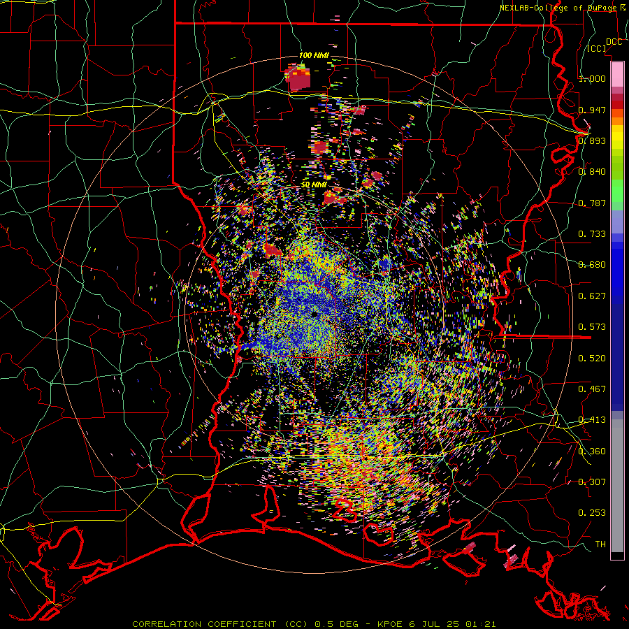Click the 0.307 scale value
629x629 pixels.
(x=592, y=482)
